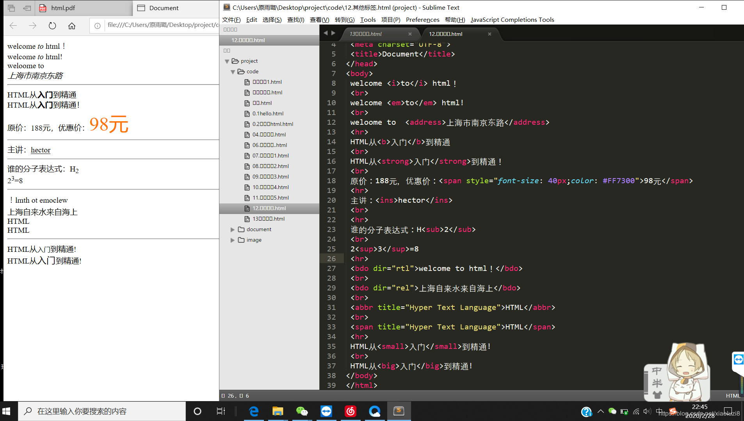Go back in the Edge browser
The width and height of the screenshot is (744, 421).
13,26
